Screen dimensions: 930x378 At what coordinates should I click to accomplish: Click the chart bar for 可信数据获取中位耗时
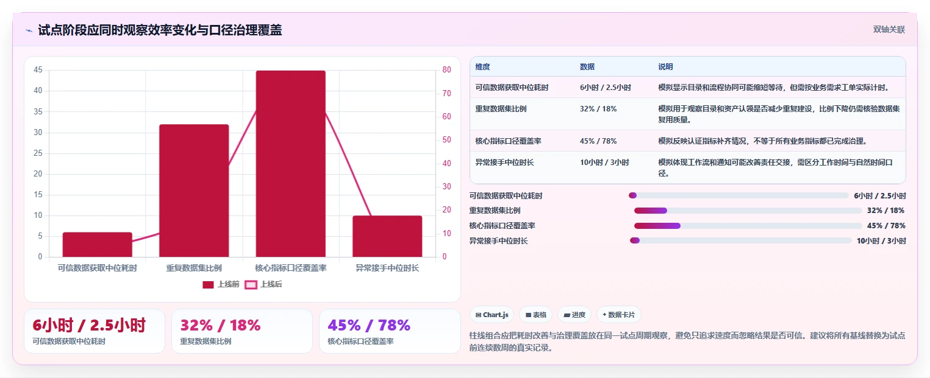tap(98, 245)
